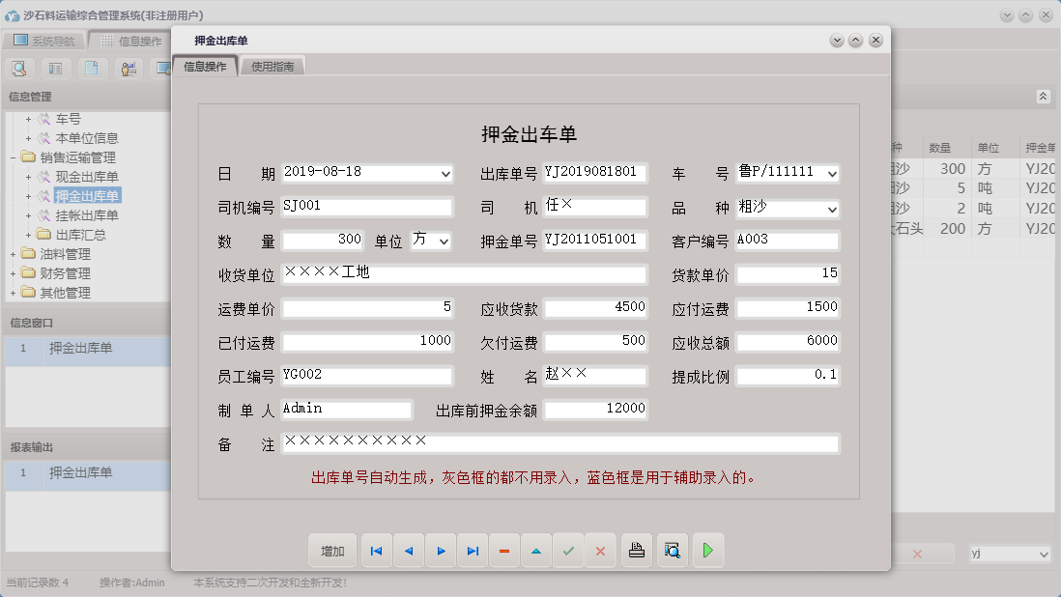Viewport: 1061px width, 597px height.
Task: Open the 品种 material type dropdown
Action: [831, 209]
